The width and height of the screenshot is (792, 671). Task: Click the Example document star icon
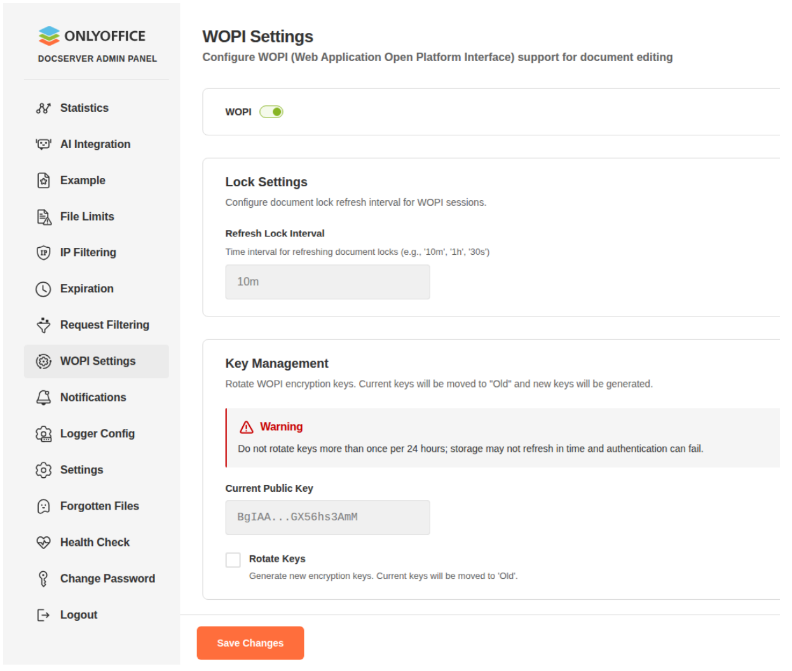pos(43,180)
